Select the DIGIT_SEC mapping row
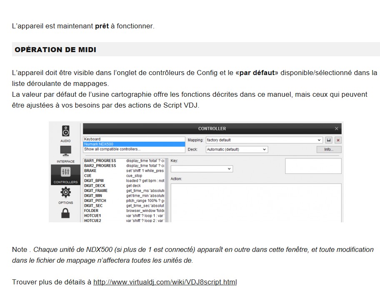This screenshot has width=380, height=289. pyautogui.click(x=124, y=206)
